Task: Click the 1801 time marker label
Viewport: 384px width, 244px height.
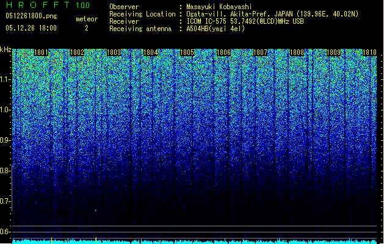Action: 41,52
